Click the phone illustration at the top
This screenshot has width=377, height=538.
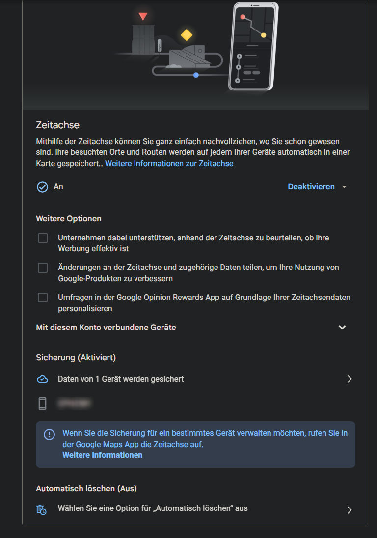pyautogui.click(x=253, y=46)
